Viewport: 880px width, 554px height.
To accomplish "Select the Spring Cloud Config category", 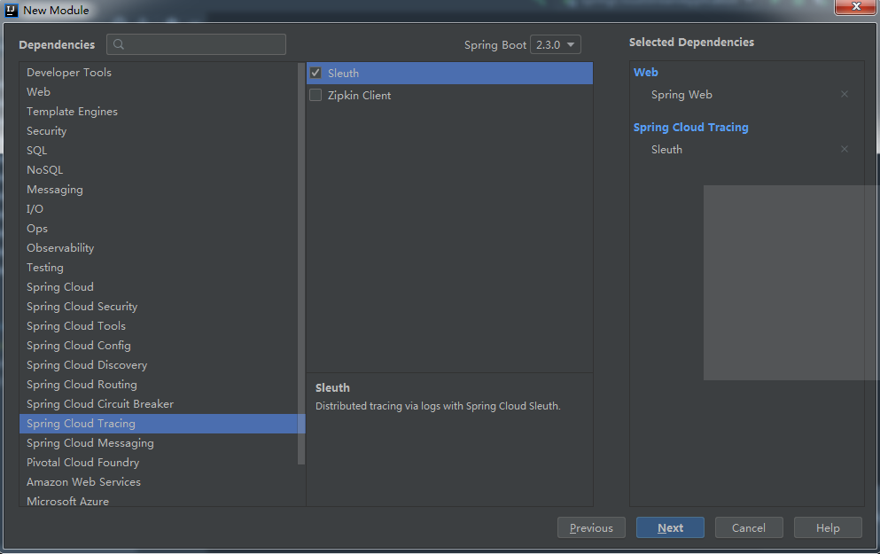I will point(159,345).
